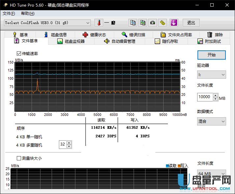235x194 pixels.
Task: Open the options gear icon
Action: click(163, 23)
